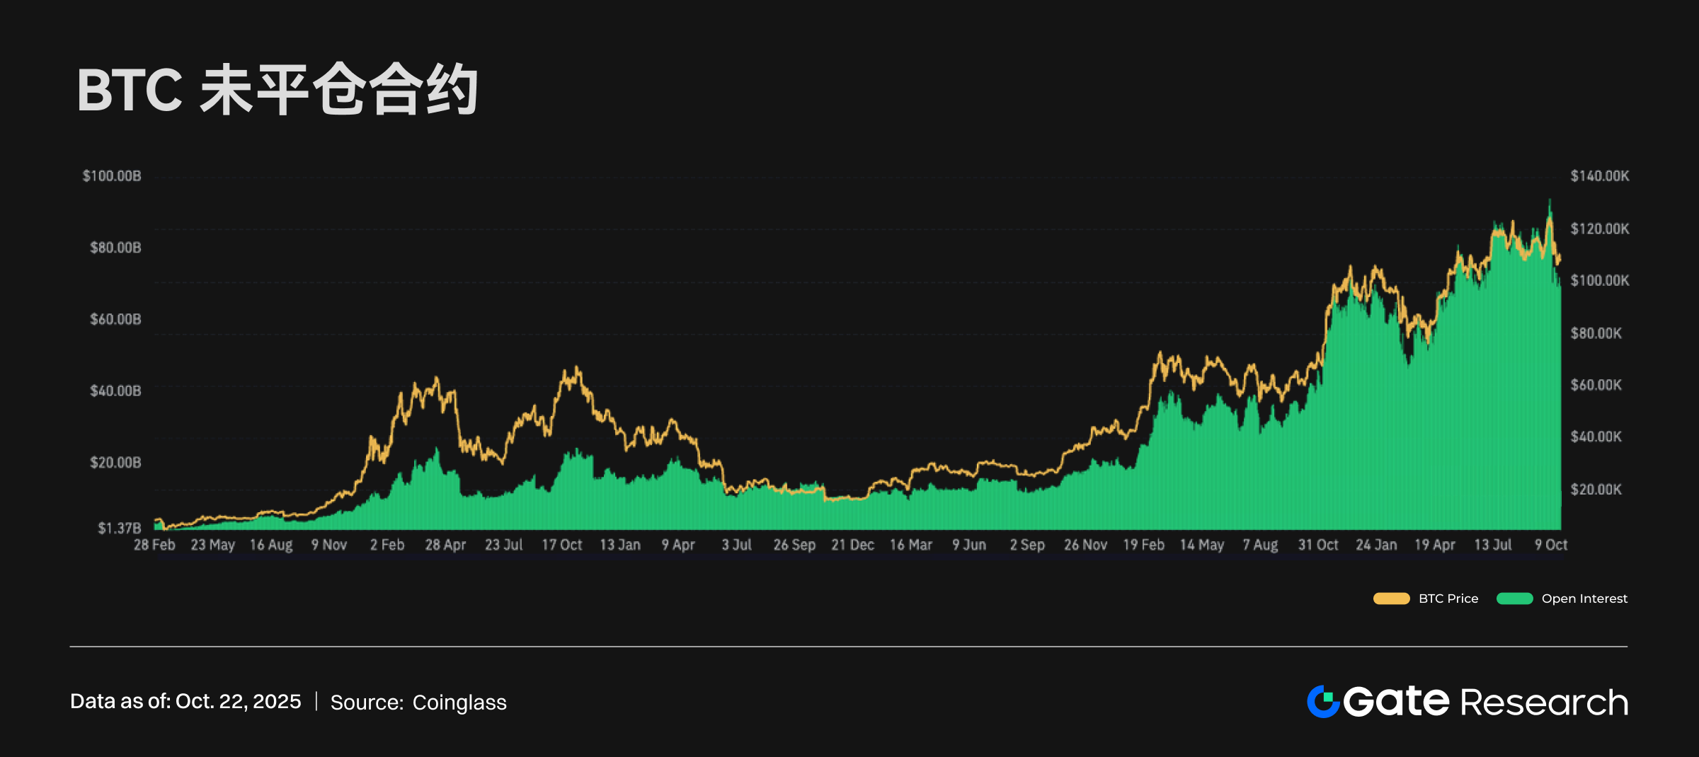Click the 28 Feb date axis label
1699x757 pixels.
(x=154, y=545)
